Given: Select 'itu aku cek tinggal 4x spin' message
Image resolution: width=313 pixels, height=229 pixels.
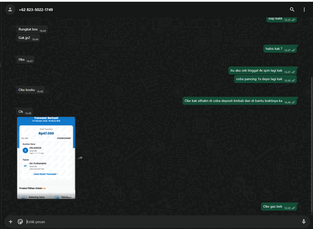Looking at the screenshot, I should [262, 71].
